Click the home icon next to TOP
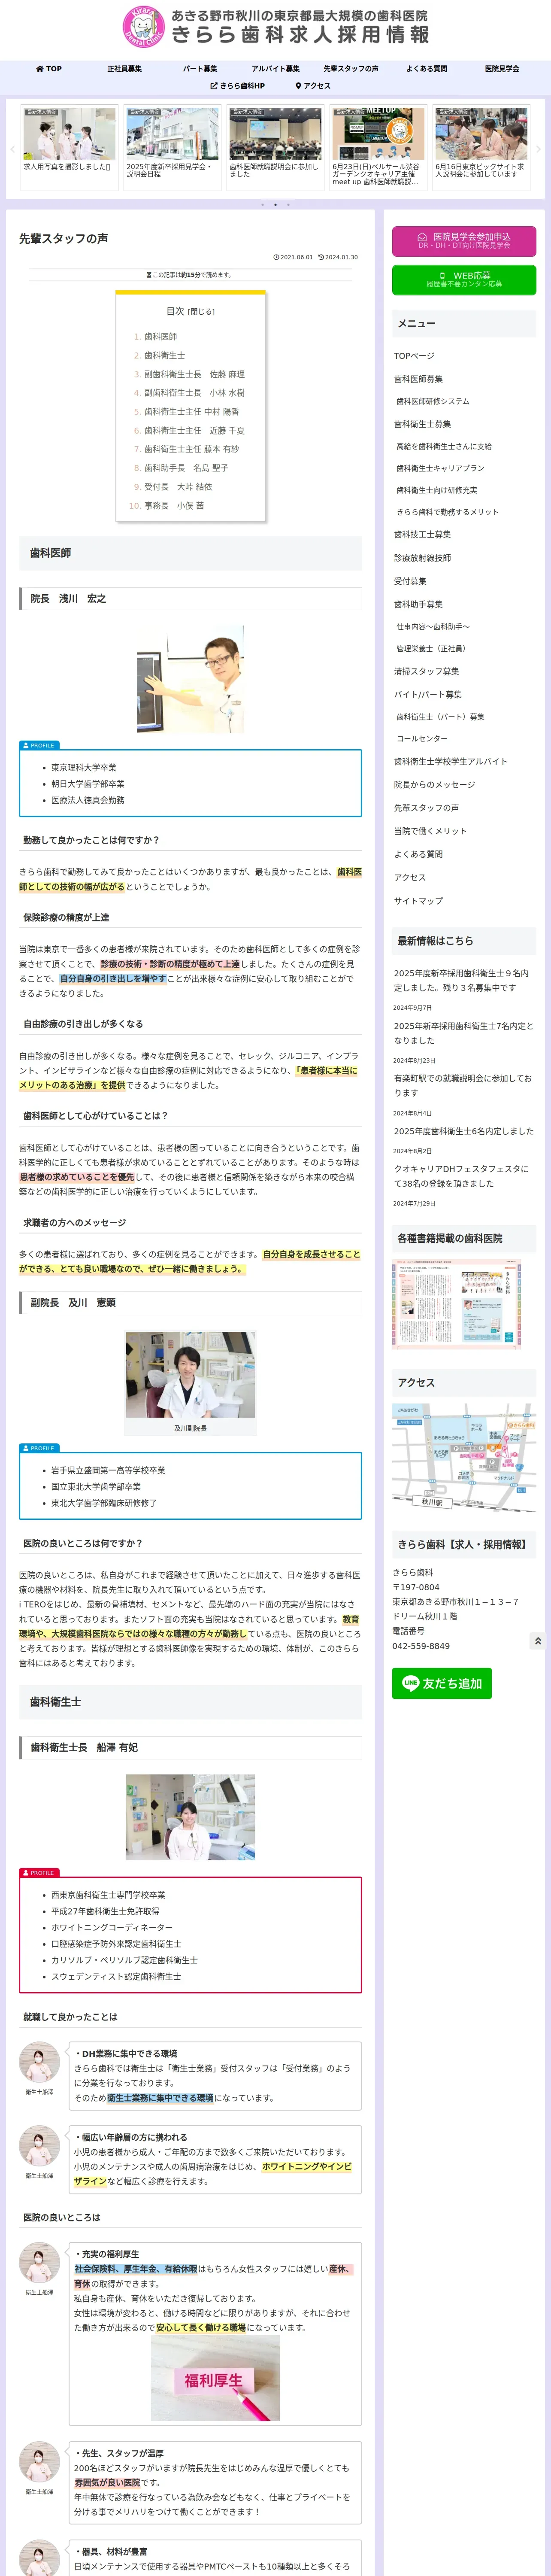Viewport: 551px width, 2576px height. pos(40,69)
